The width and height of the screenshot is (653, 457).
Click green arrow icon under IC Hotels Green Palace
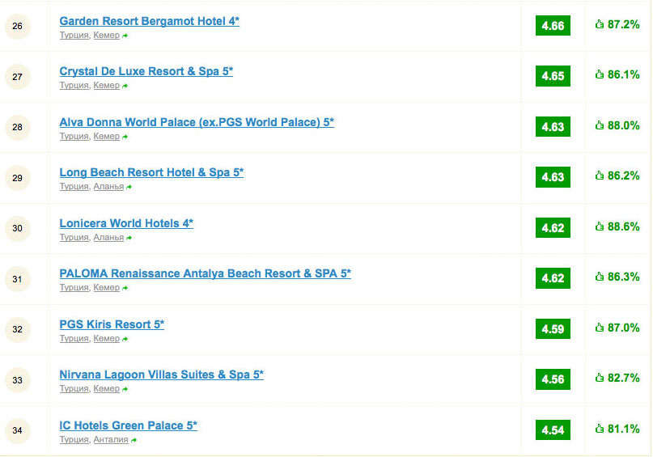[x=134, y=440]
